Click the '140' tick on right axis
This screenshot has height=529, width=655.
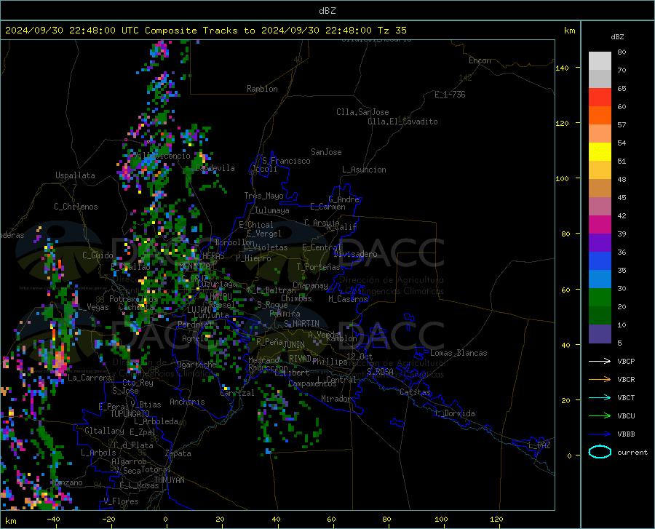(562, 68)
